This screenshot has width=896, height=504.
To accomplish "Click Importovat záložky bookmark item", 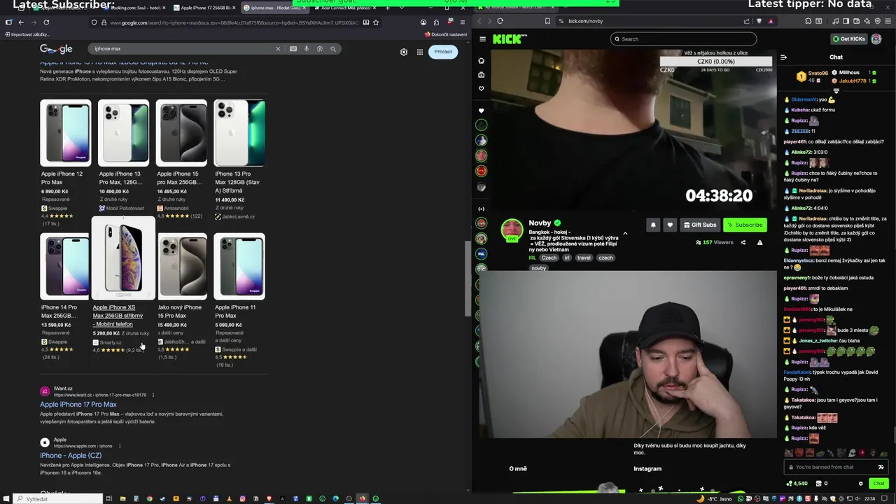I will [27, 34].
